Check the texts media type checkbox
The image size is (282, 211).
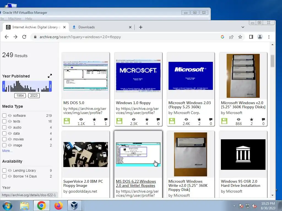tap(4, 121)
